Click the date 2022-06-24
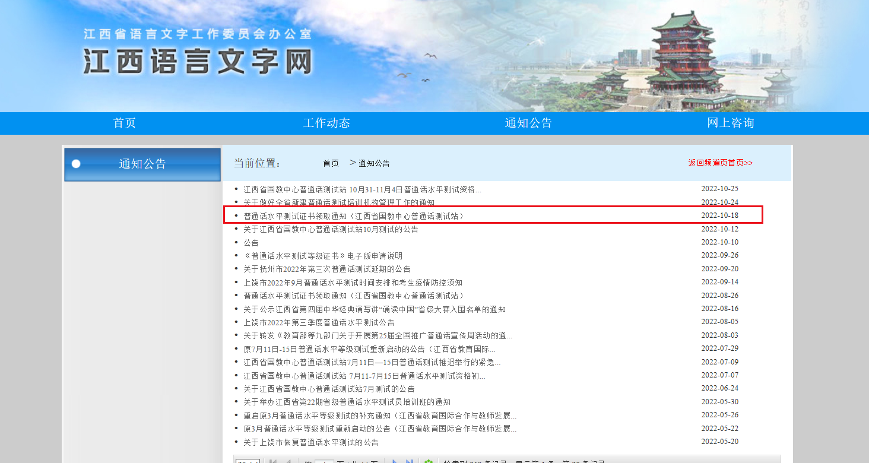 (719, 388)
